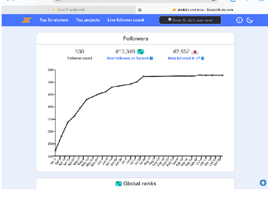This screenshot has width=268, height=201.
Task: Click the ScratchStats orange logo icon
Action: pos(27,20)
